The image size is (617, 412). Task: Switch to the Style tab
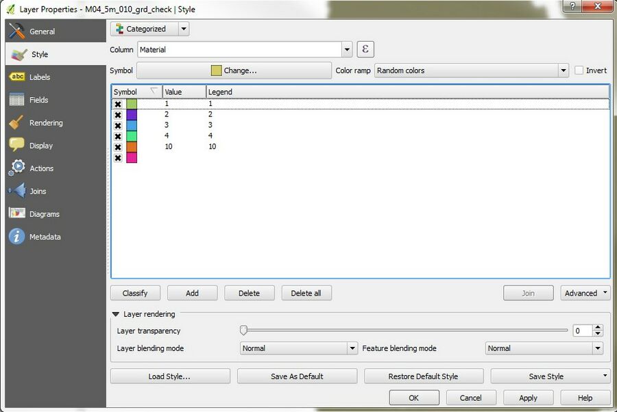tap(40, 54)
